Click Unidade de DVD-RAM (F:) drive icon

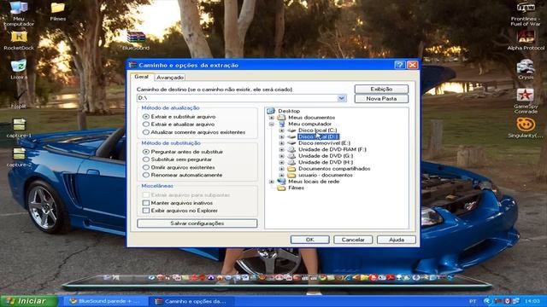coord(291,149)
